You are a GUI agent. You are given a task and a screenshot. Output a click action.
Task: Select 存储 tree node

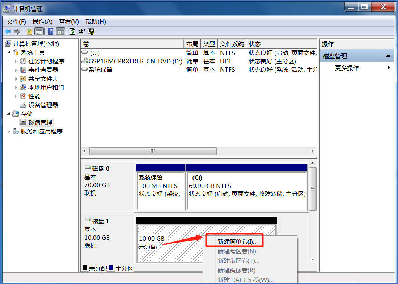pos(27,114)
